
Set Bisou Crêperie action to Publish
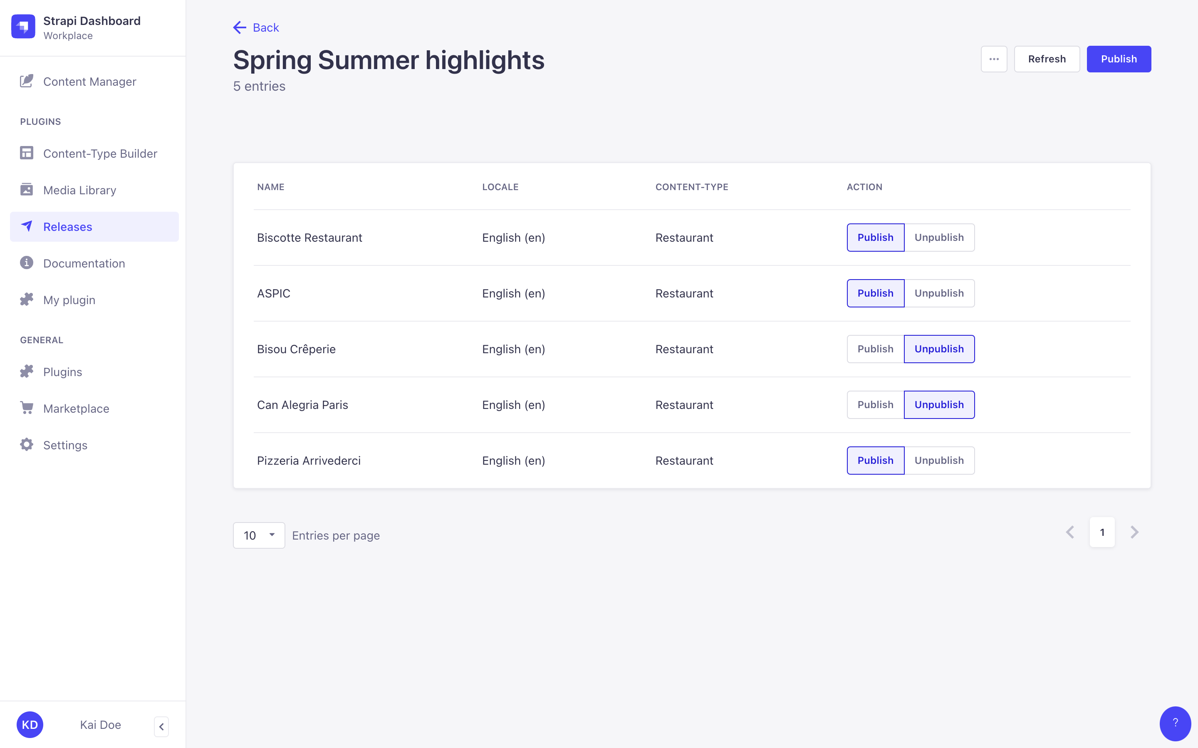pos(875,349)
